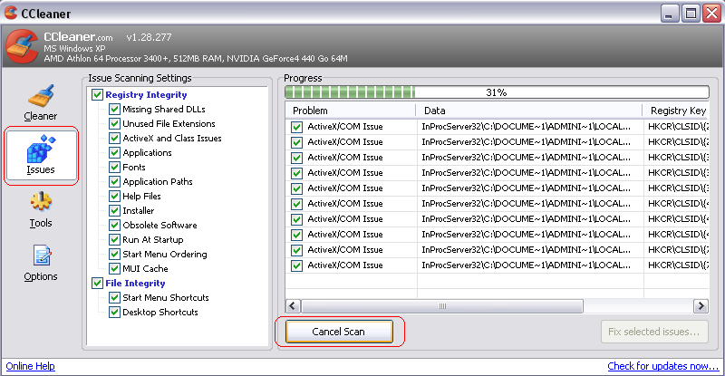Click the horizontal scrollbar thumb

tap(442, 305)
